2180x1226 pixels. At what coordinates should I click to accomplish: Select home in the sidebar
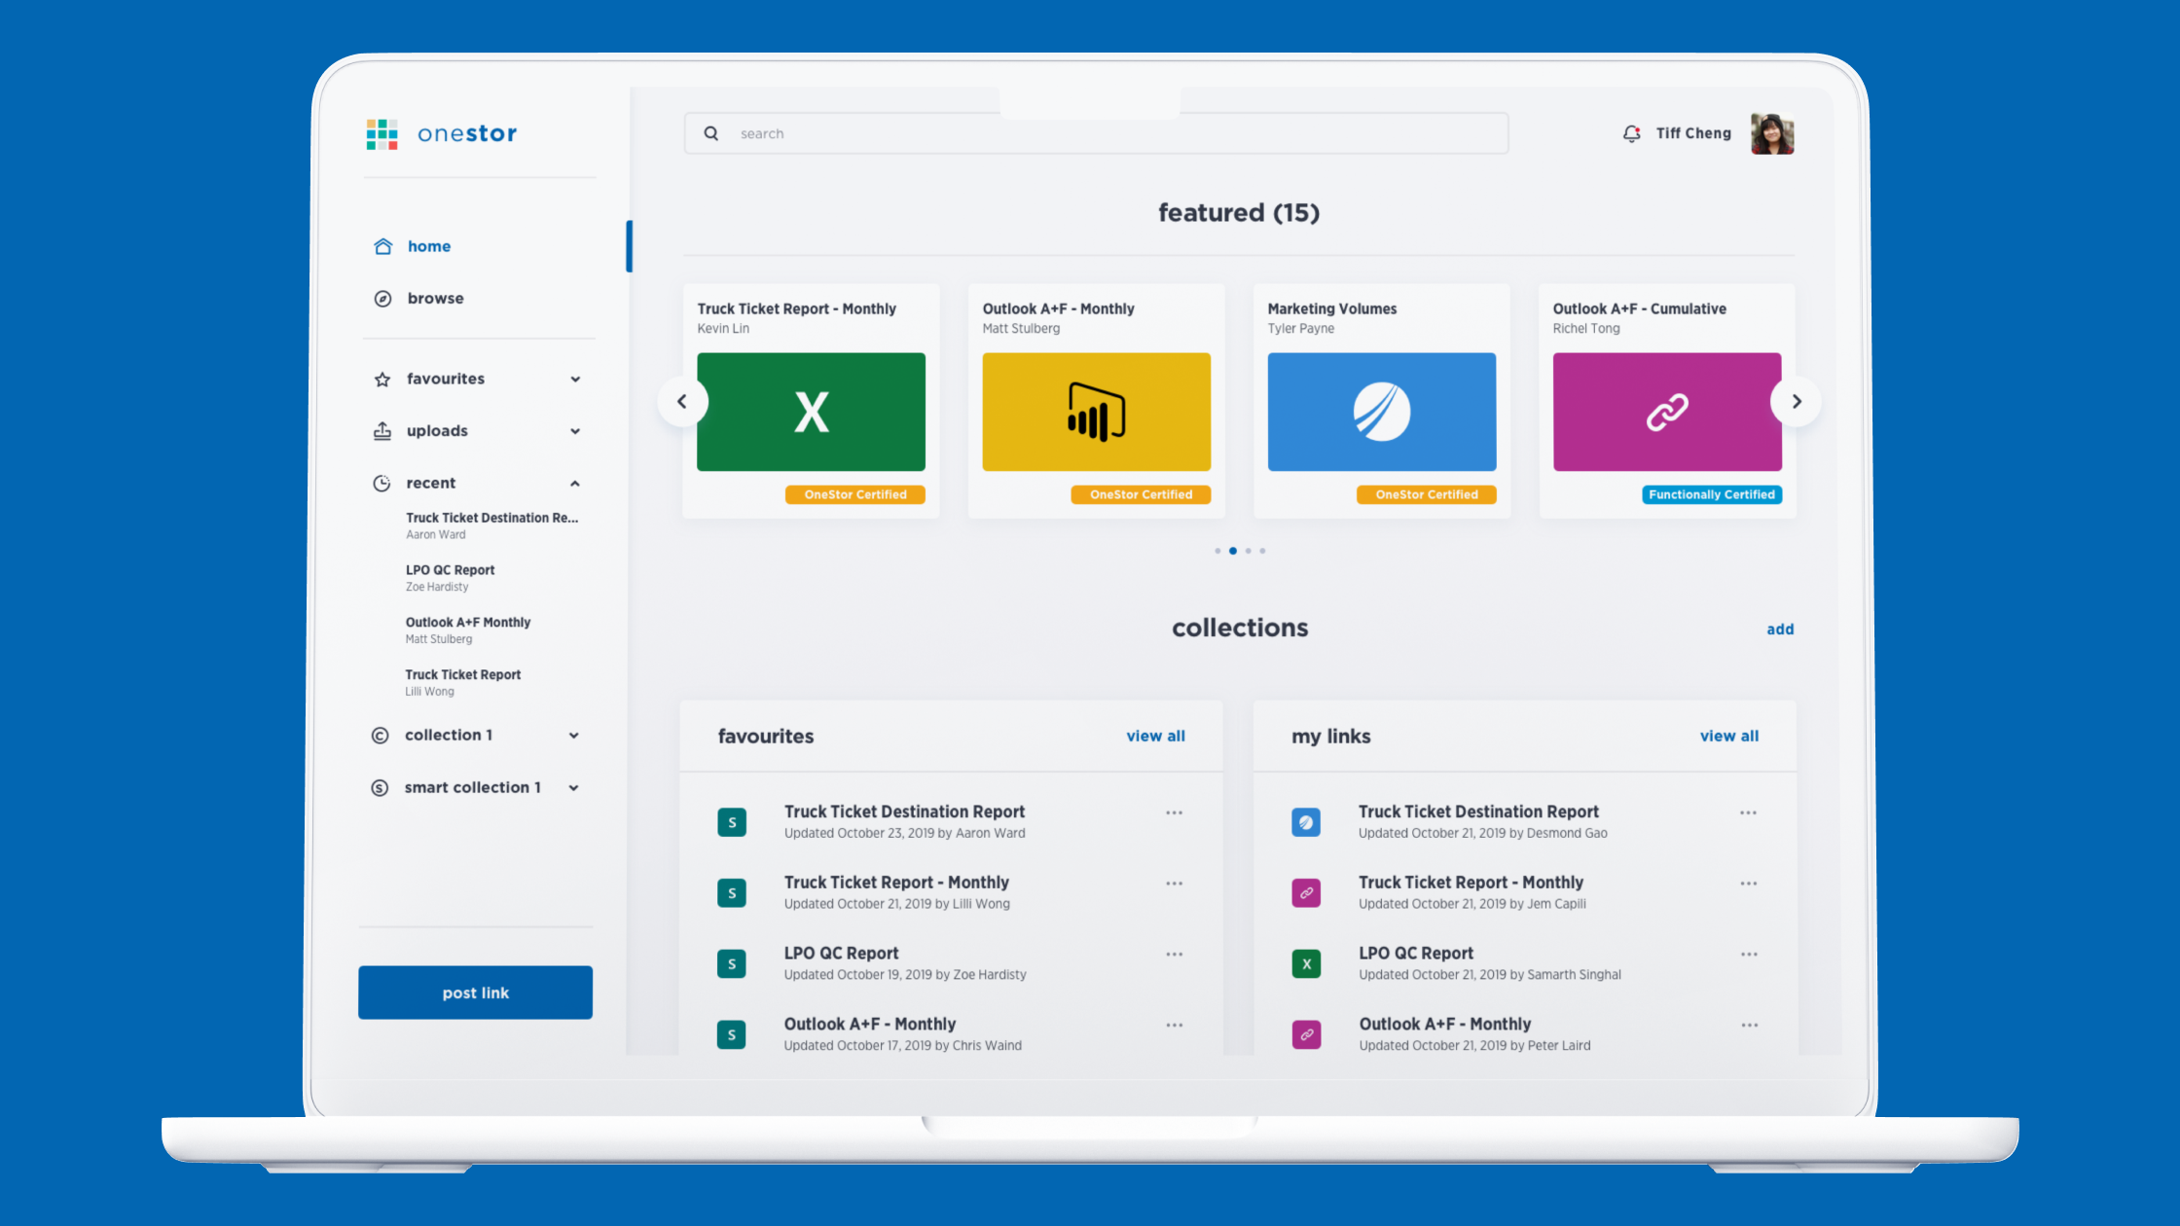tap(428, 246)
